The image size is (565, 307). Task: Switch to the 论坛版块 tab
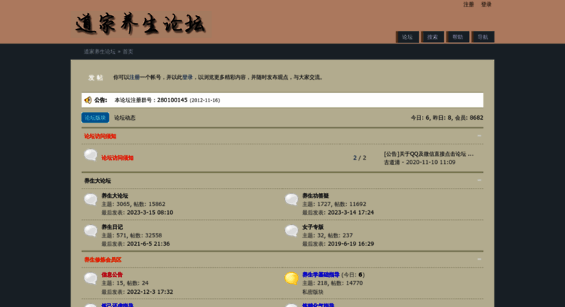click(x=95, y=118)
